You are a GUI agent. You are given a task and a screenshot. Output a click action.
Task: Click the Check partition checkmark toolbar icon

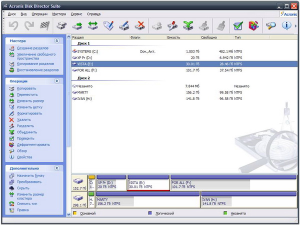tap(238, 25)
